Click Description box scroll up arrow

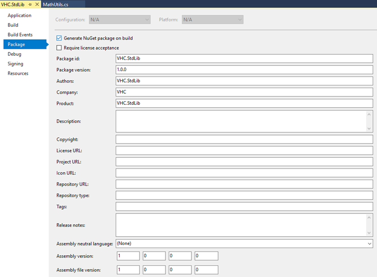tap(369, 115)
